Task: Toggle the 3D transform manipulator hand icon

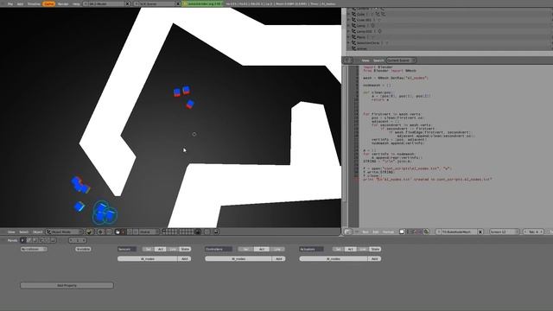Action: tap(118, 232)
